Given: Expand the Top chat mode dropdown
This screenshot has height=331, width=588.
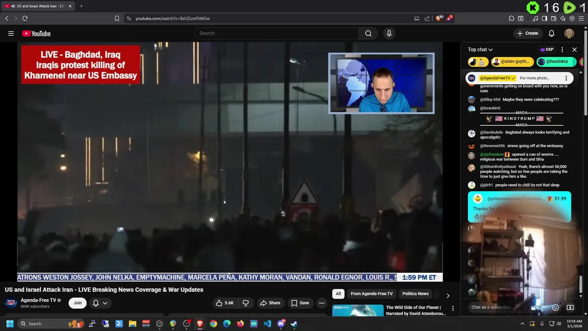Looking at the screenshot, I should point(481,50).
